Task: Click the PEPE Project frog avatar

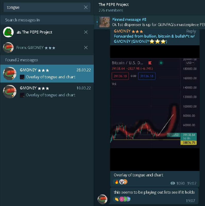Action: point(8,32)
